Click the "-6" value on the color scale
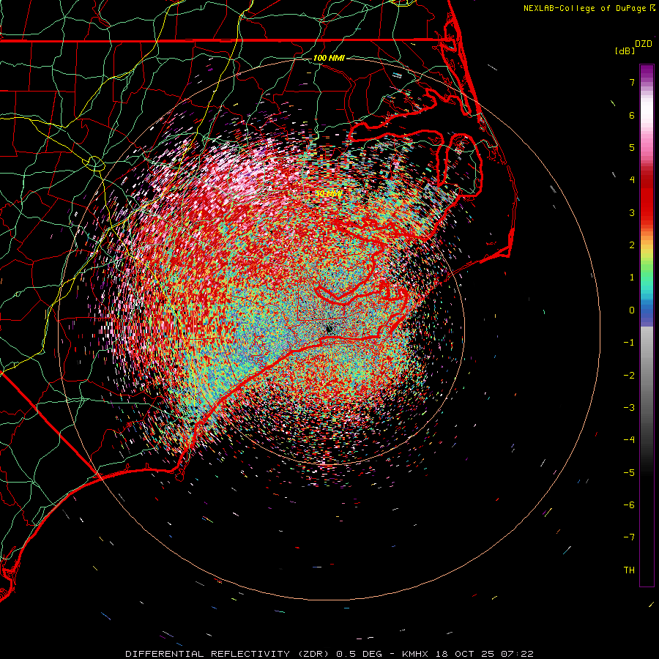Viewport: 659px width, 659px height. tap(629, 505)
